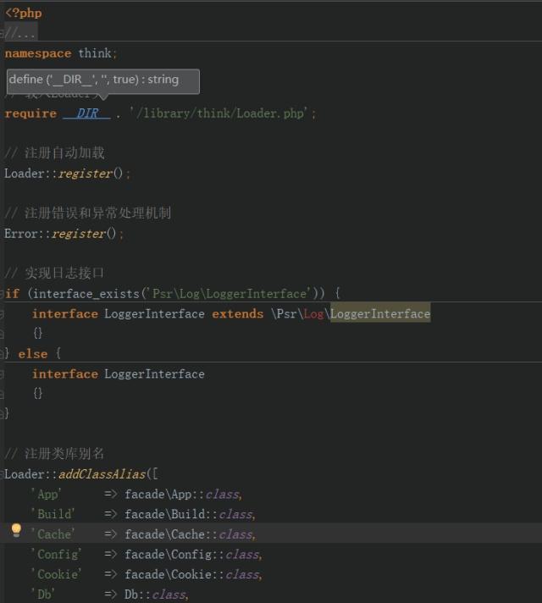This screenshot has width=542, height=603.
Task: Click the define('__DIR__') tooltip popup
Action: pyautogui.click(x=102, y=80)
